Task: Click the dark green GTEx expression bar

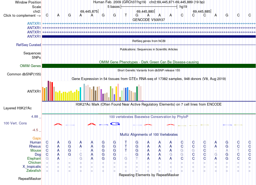Action: pos(137,94)
